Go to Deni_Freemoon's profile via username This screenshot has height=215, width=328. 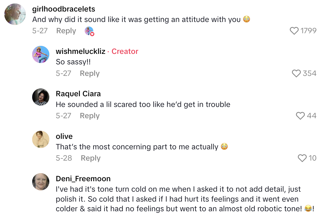[x=83, y=179]
